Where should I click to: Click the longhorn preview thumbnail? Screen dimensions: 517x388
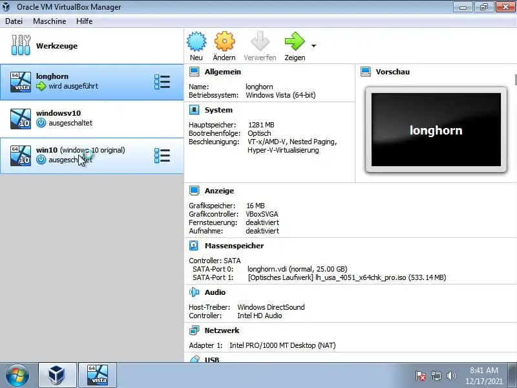[x=436, y=130]
